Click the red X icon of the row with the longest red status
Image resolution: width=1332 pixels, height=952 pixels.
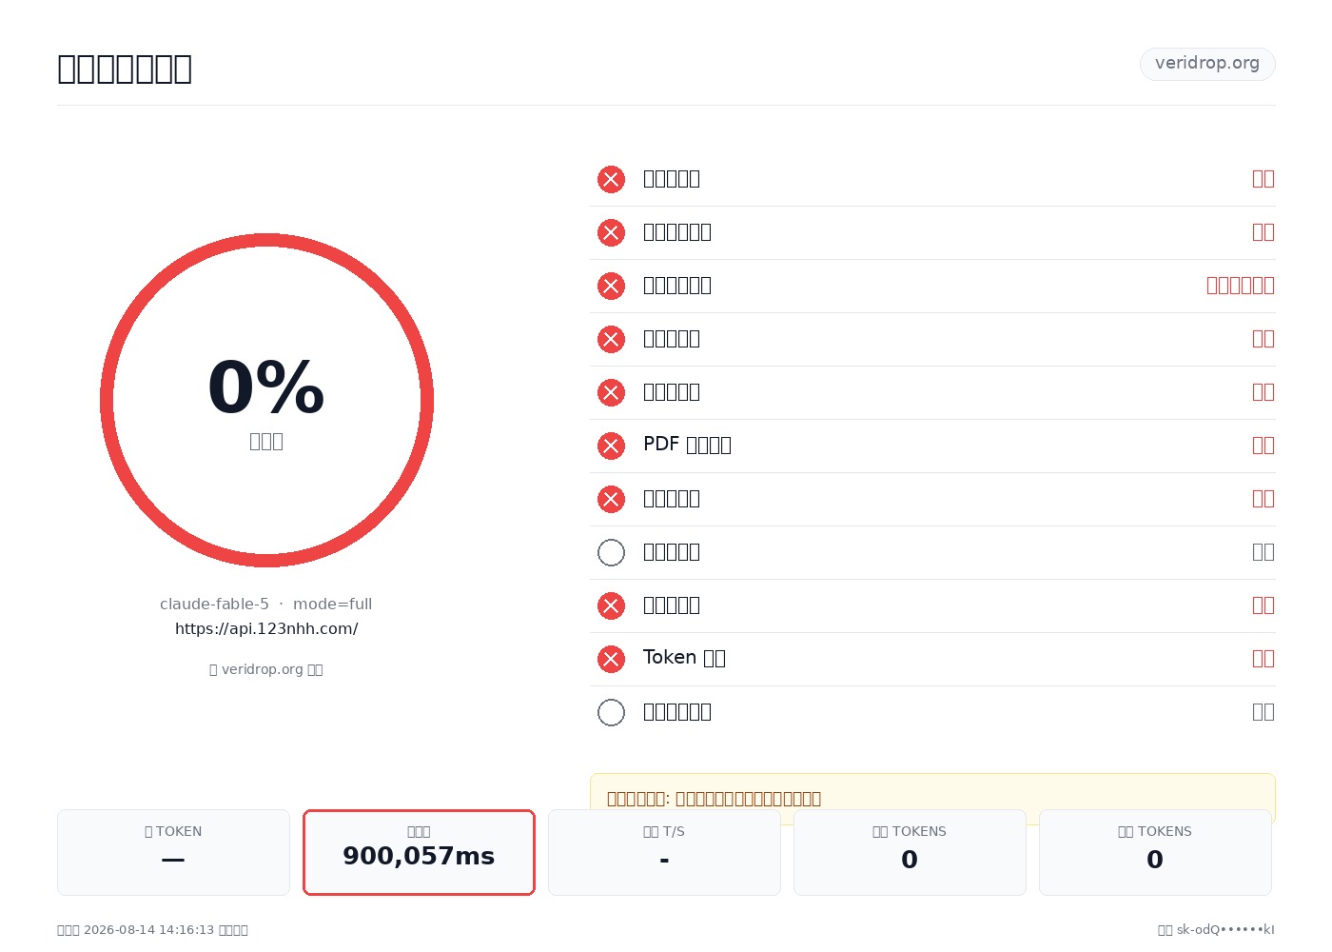click(611, 286)
